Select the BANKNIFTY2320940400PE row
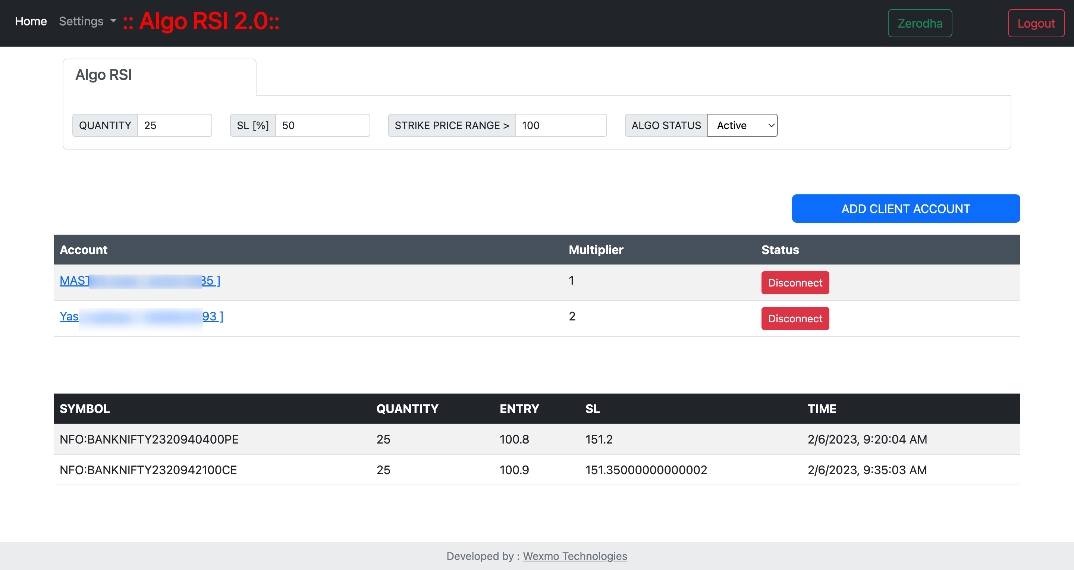The width and height of the screenshot is (1074, 570). point(149,439)
